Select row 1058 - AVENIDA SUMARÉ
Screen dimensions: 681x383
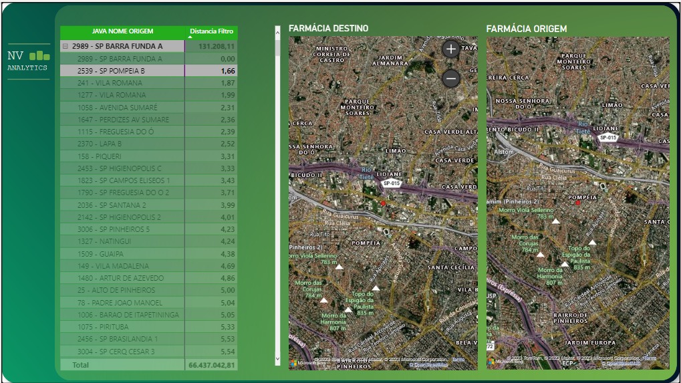click(149, 107)
